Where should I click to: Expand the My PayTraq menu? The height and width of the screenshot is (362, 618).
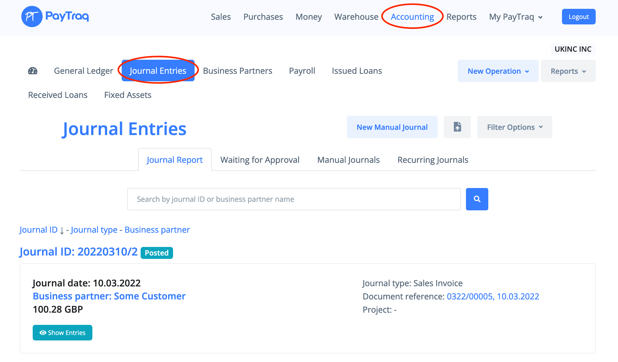click(516, 17)
